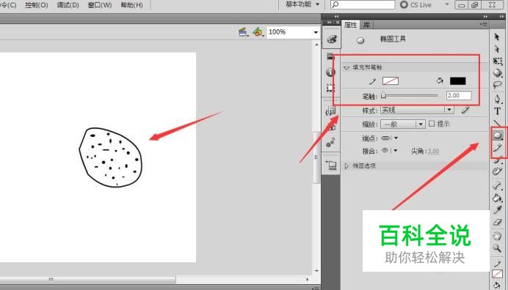
Task: Open the 调试(D) menu
Action: click(68, 5)
